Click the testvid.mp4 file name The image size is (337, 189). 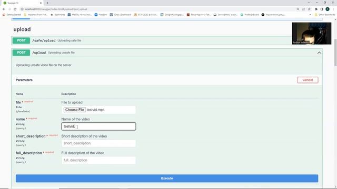coord(96,110)
